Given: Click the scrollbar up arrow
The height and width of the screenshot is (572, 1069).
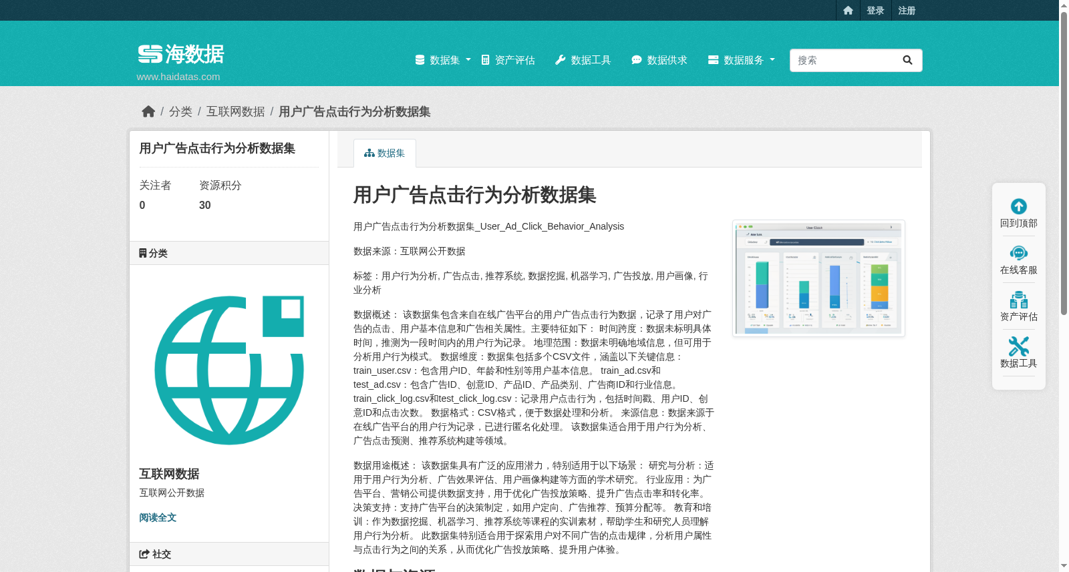Looking at the screenshot, I should (x=1064, y=5).
